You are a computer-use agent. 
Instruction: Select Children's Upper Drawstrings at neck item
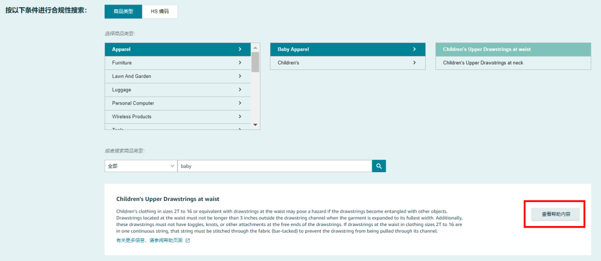point(513,63)
